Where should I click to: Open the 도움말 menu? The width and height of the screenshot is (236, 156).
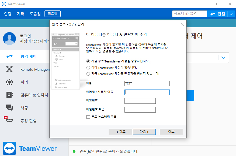tap(35, 14)
